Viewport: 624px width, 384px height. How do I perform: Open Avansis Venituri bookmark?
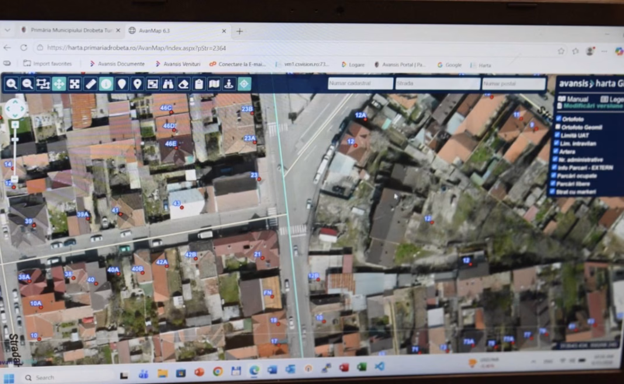click(x=178, y=64)
